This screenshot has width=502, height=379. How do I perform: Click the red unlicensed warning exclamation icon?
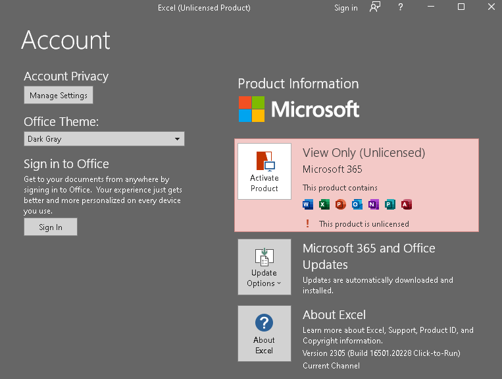pyautogui.click(x=308, y=223)
